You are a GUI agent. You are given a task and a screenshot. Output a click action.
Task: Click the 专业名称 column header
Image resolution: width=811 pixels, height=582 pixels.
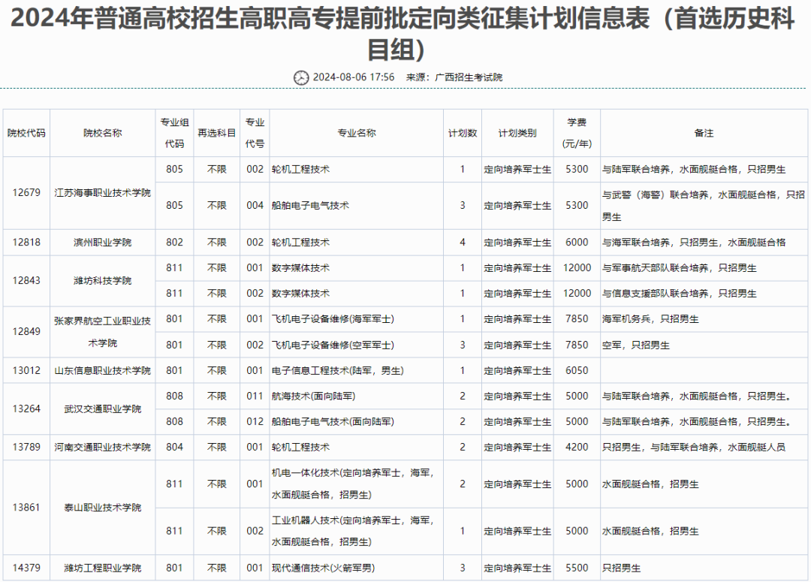pos(357,133)
